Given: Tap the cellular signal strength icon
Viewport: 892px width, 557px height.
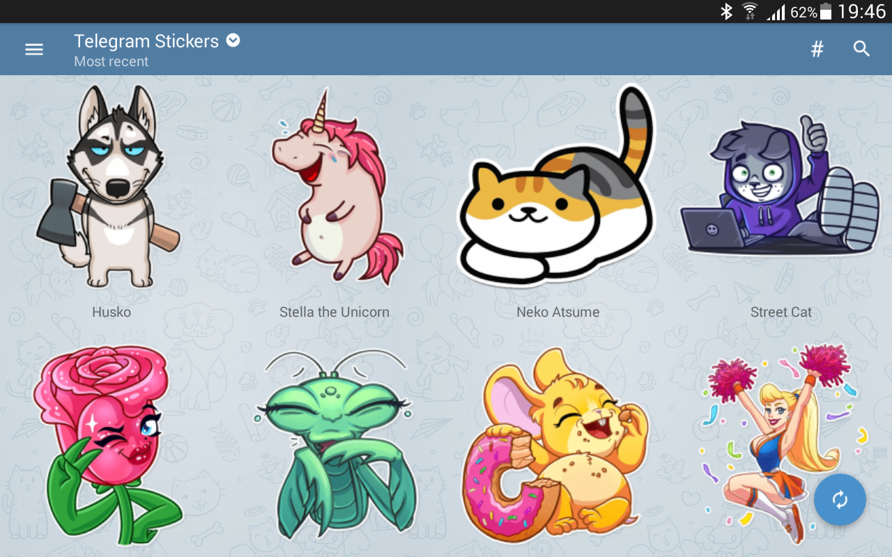Looking at the screenshot, I should tap(776, 12).
